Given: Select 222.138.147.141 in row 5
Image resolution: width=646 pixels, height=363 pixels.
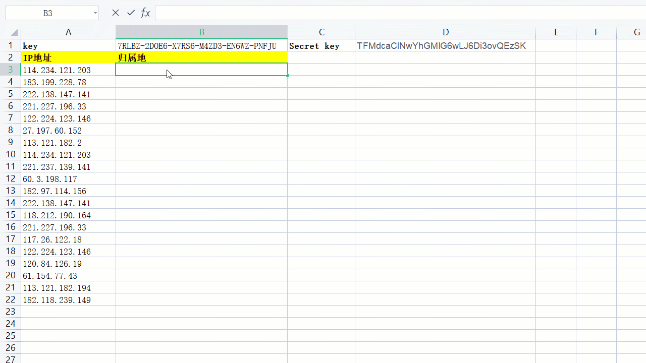Looking at the screenshot, I should point(69,94).
